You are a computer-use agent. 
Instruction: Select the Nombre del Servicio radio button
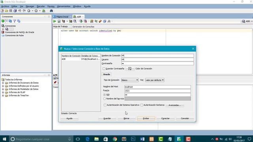(104, 99)
